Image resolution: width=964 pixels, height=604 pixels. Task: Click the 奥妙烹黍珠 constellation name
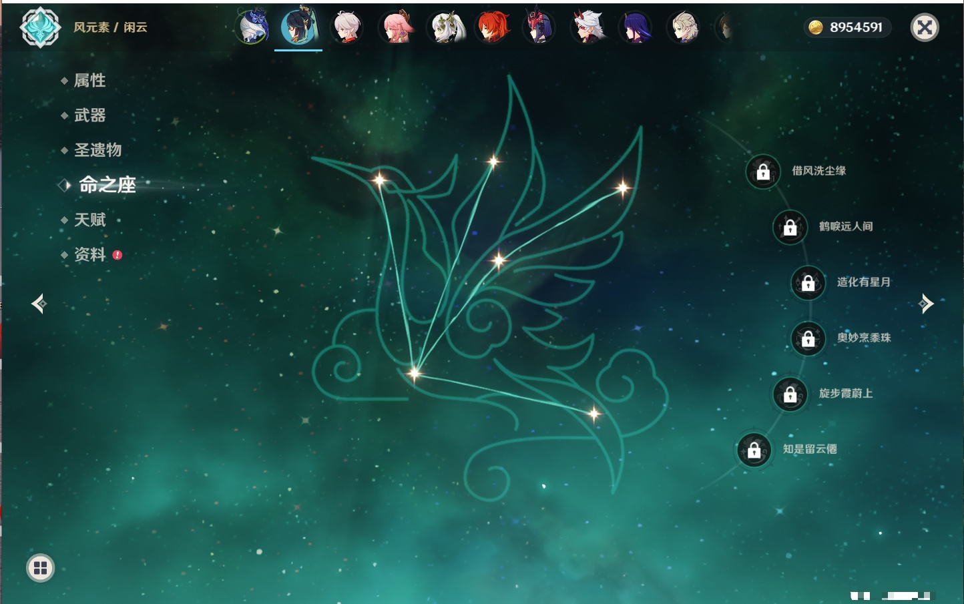click(x=864, y=338)
